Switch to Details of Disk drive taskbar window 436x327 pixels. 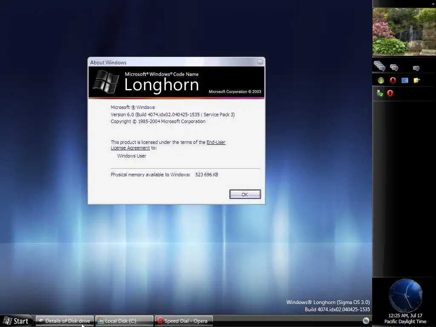coord(65,321)
